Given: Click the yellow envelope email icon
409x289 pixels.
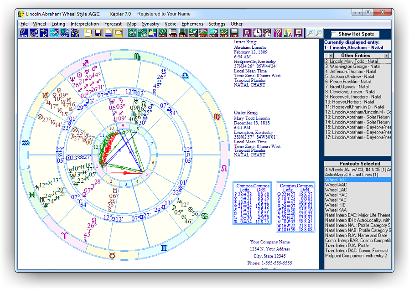Looking at the screenshot, I should (119, 33).
